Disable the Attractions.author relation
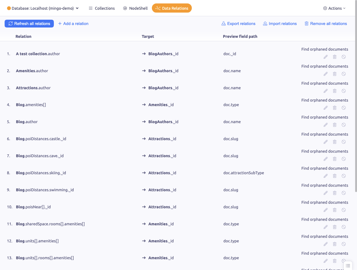357x270 pixels. [x=344, y=91]
